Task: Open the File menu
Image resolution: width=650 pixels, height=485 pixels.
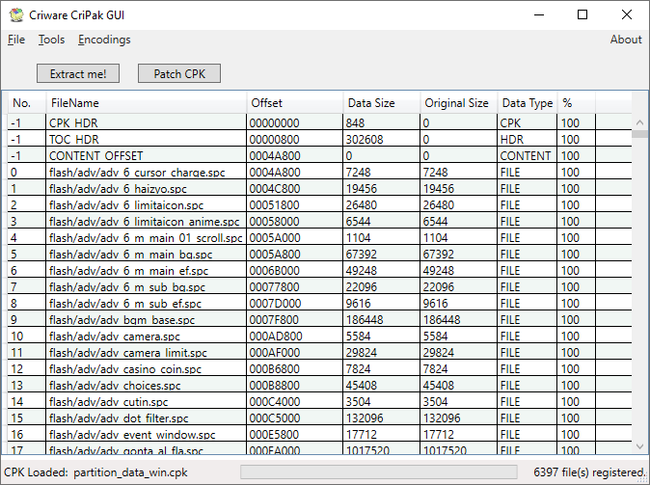Action: [x=16, y=40]
